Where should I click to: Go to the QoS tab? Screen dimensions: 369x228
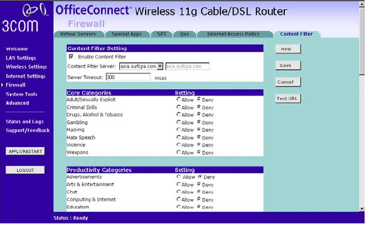pos(184,34)
